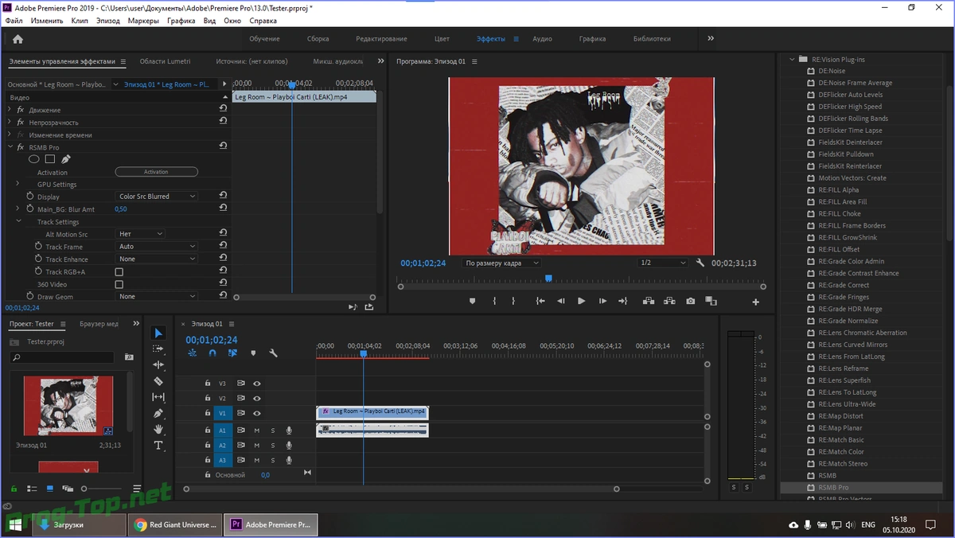Expand the GPU Settings group
The height and width of the screenshot is (538, 955).
click(18, 184)
